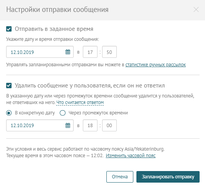Viewport: 205px width, 188px height.
Task: Click the send date field 12.10.2019
Action: click(x=40, y=52)
